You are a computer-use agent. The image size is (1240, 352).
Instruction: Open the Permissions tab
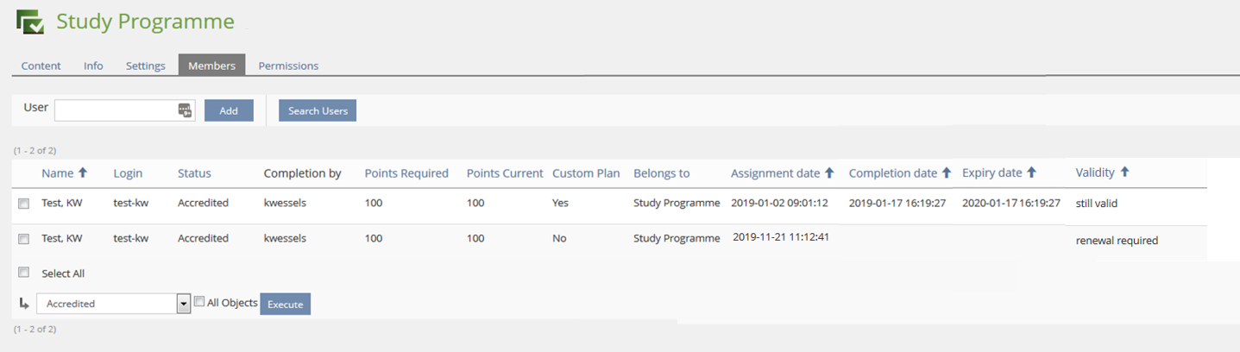[x=288, y=66]
